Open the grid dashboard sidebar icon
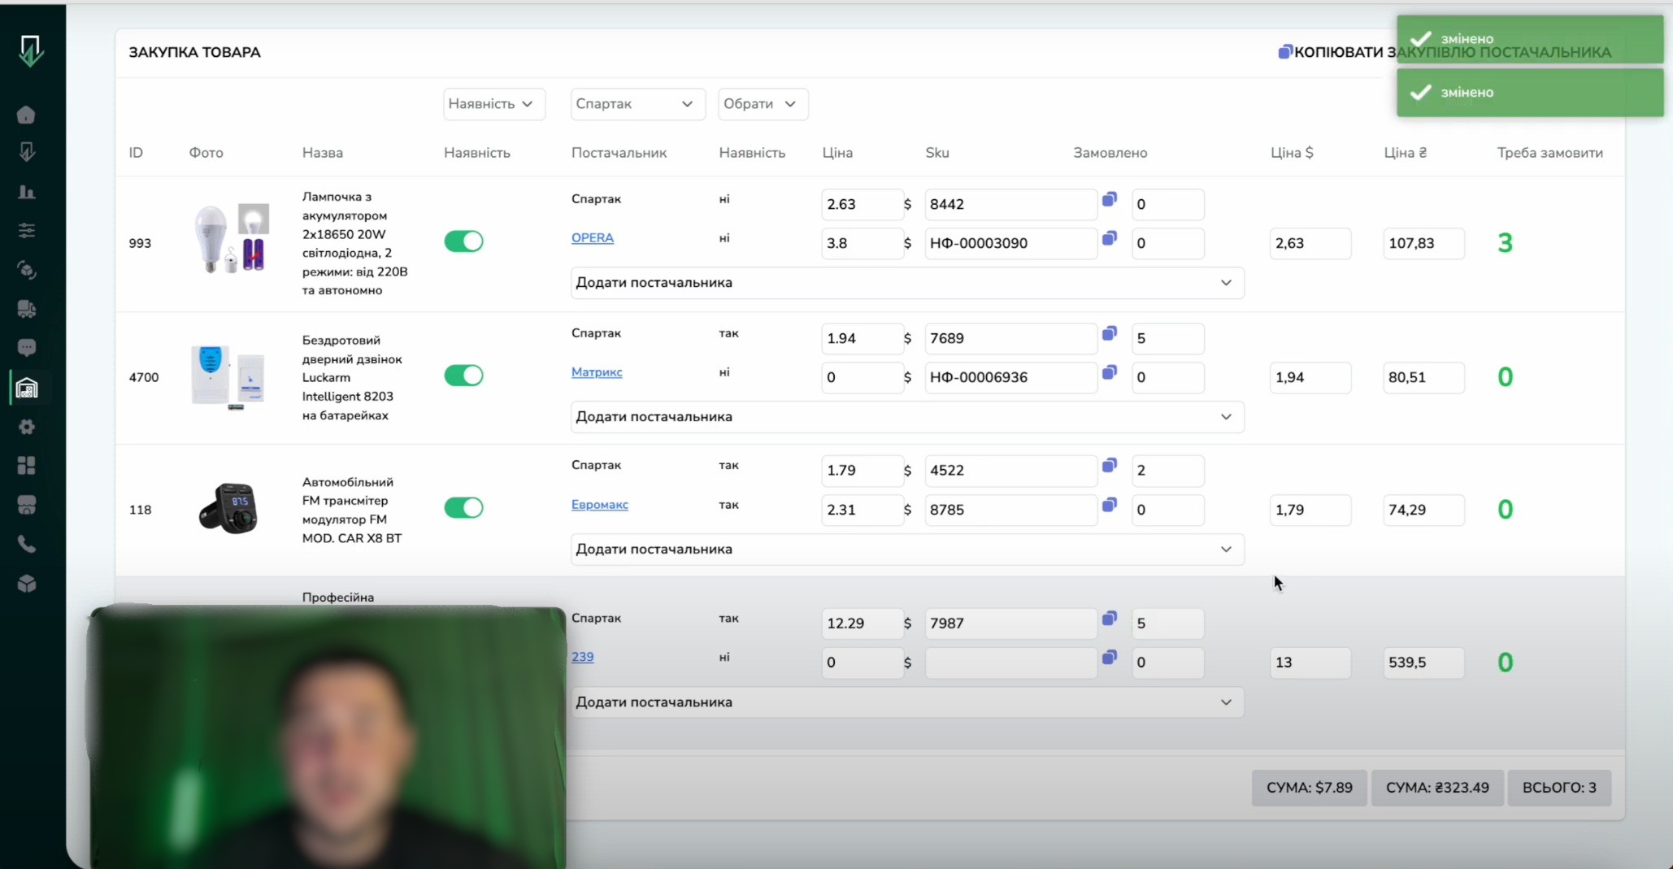The height and width of the screenshot is (869, 1673). tap(26, 466)
